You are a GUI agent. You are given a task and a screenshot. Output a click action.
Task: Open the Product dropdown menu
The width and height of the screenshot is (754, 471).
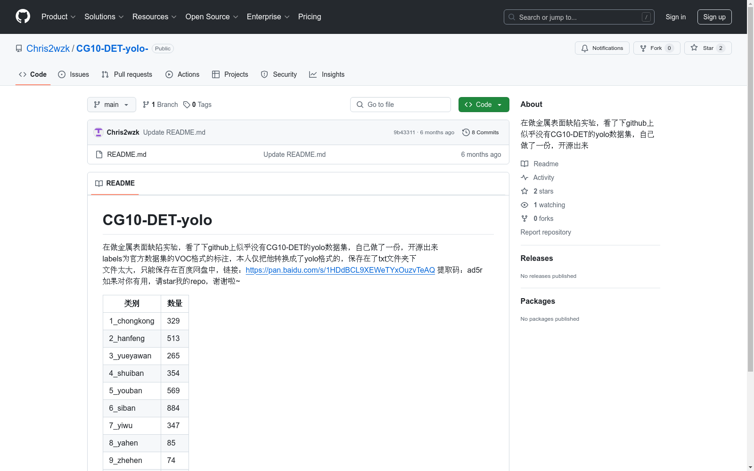coord(58,17)
